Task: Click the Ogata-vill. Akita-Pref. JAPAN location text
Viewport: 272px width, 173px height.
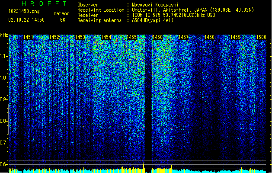Action: pyautogui.click(x=193, y=10)
